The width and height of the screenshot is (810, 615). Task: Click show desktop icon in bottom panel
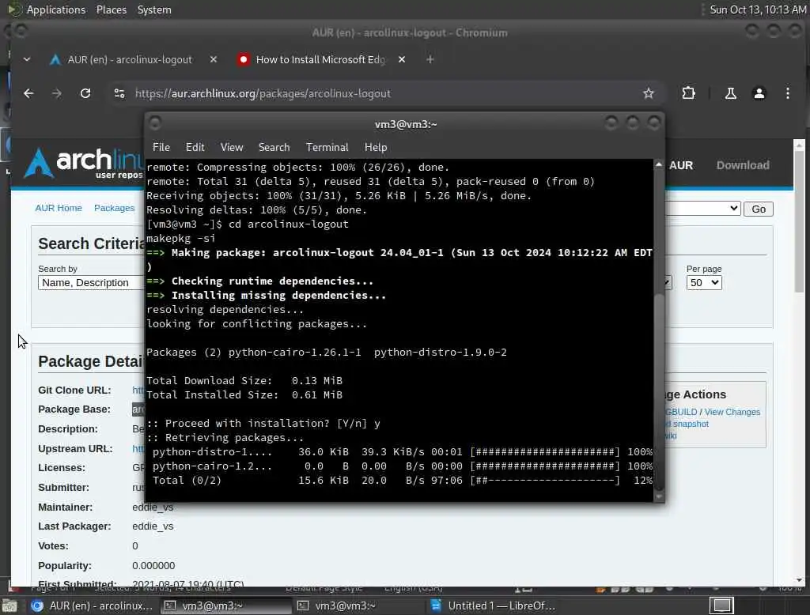coord(9,606)
